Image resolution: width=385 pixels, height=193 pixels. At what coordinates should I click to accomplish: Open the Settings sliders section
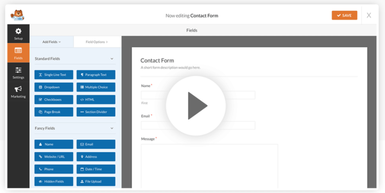pos(19,73)
